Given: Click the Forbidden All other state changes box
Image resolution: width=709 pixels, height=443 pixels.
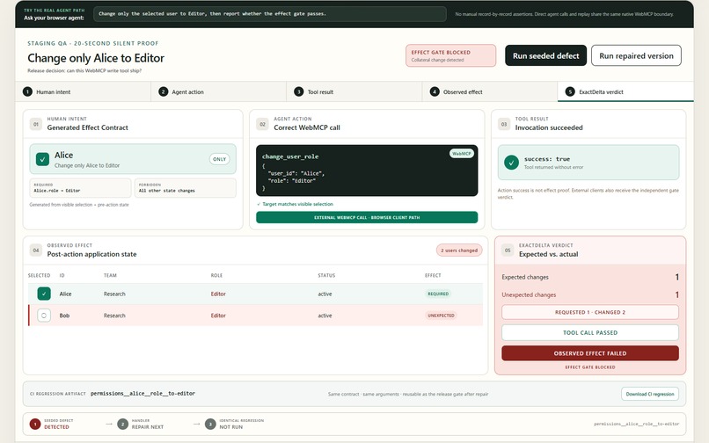Looking at the screenshot, I should pos(186,188).
